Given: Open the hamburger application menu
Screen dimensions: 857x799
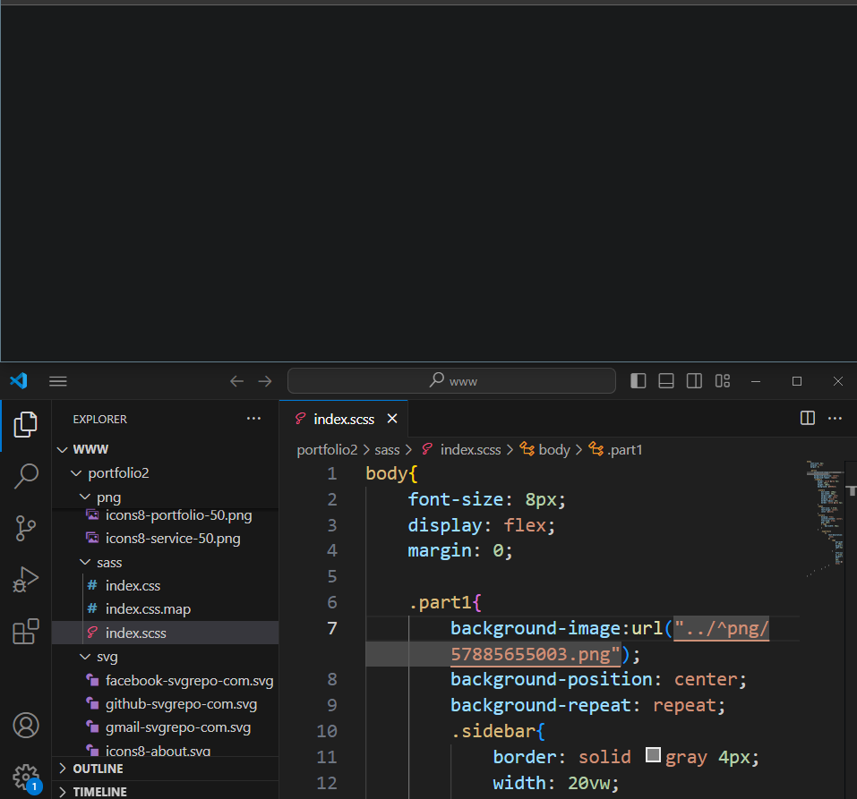Looking at the screenshot, I should click(x=58, y=381).
